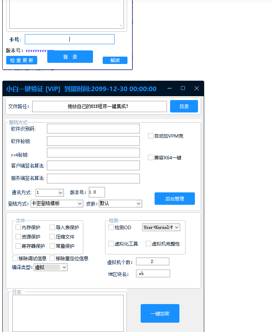272x332 pixels.
Task: Click the 软件识别码 input field
Action: [x=93, y=129]
